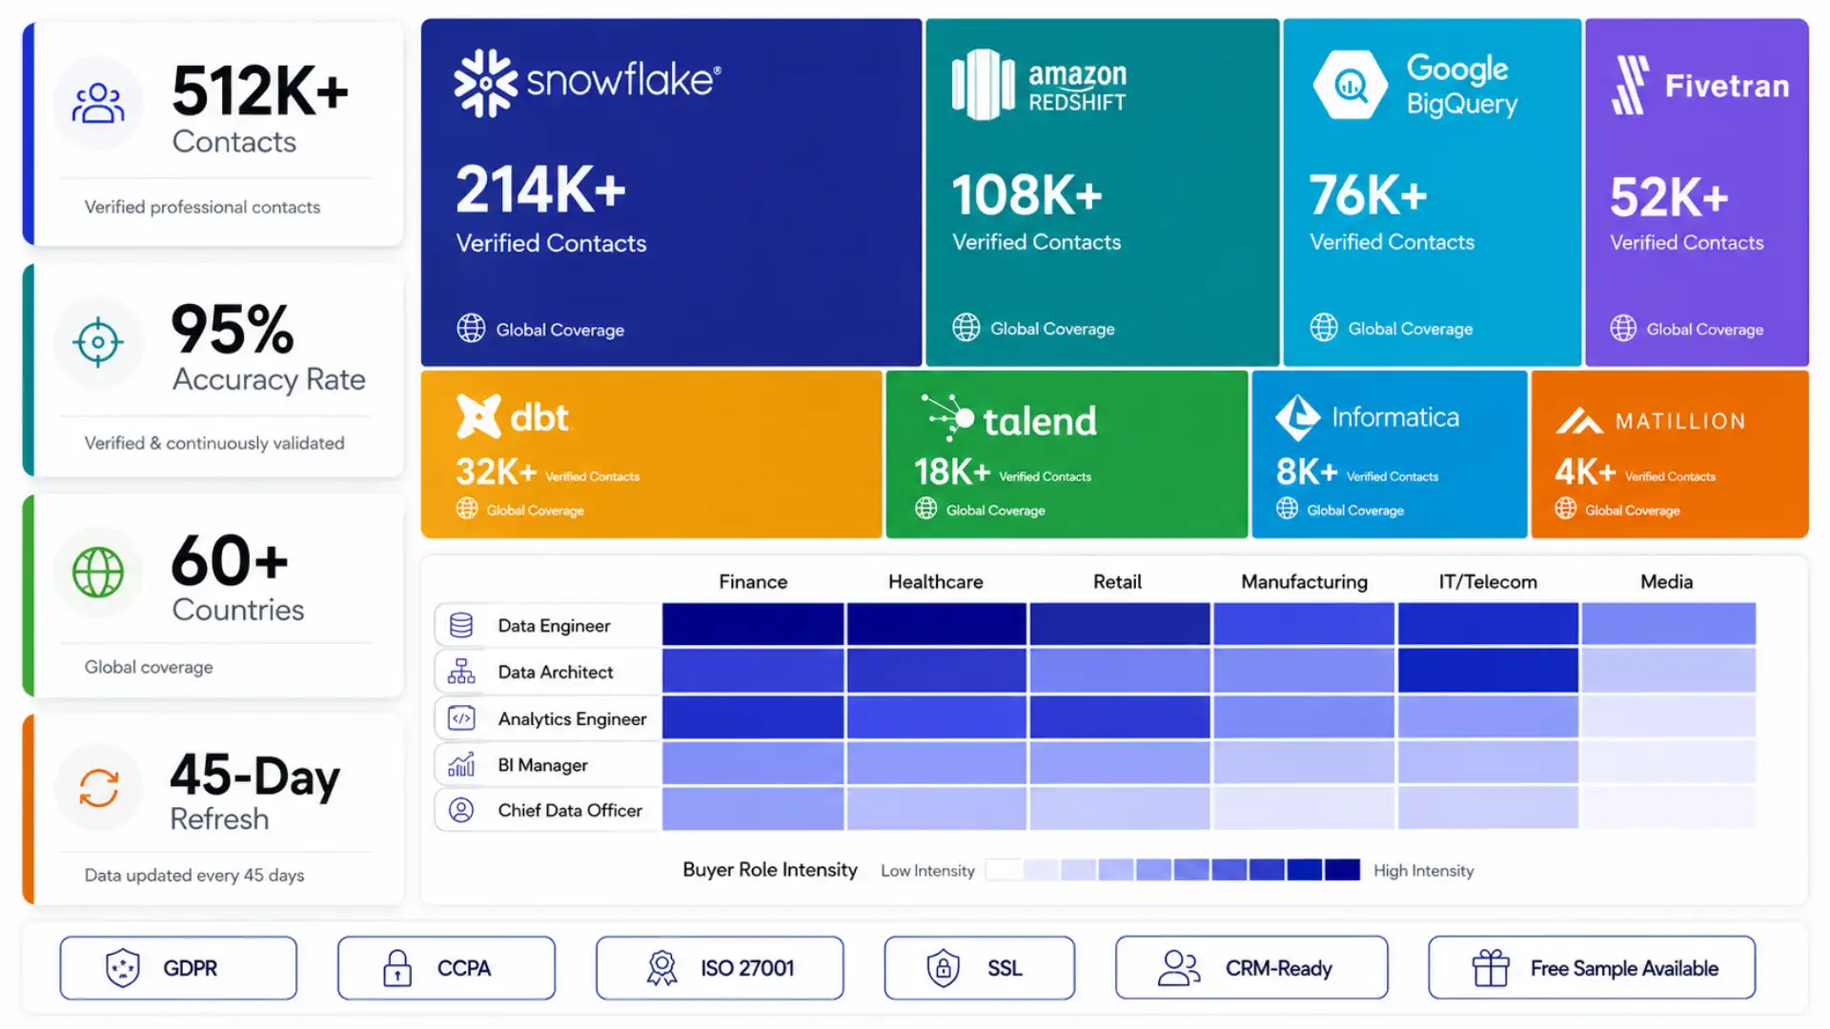The height and width of the screenshot is (1029, 1830).
Task: Click the Google BigQuery hexagon icon
Action: [1350, 85]
